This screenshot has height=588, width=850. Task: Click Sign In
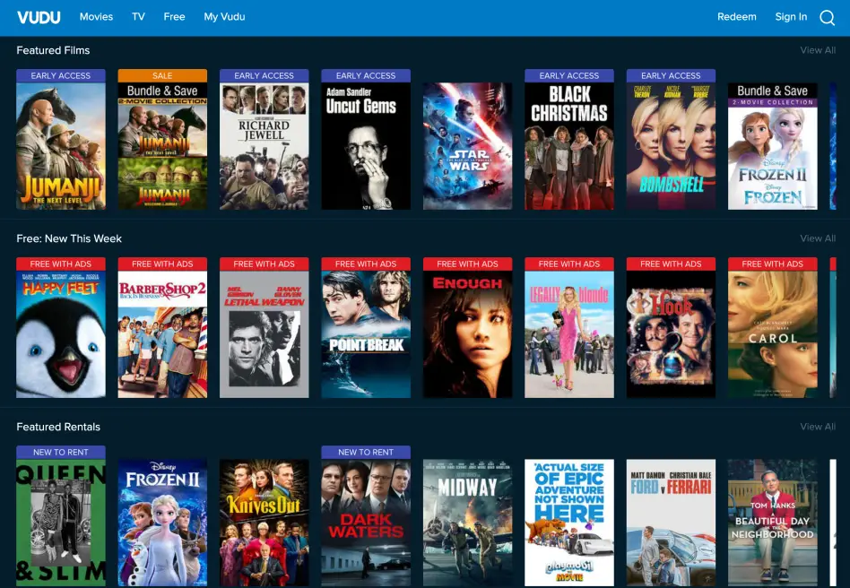(x=791, y=17)
